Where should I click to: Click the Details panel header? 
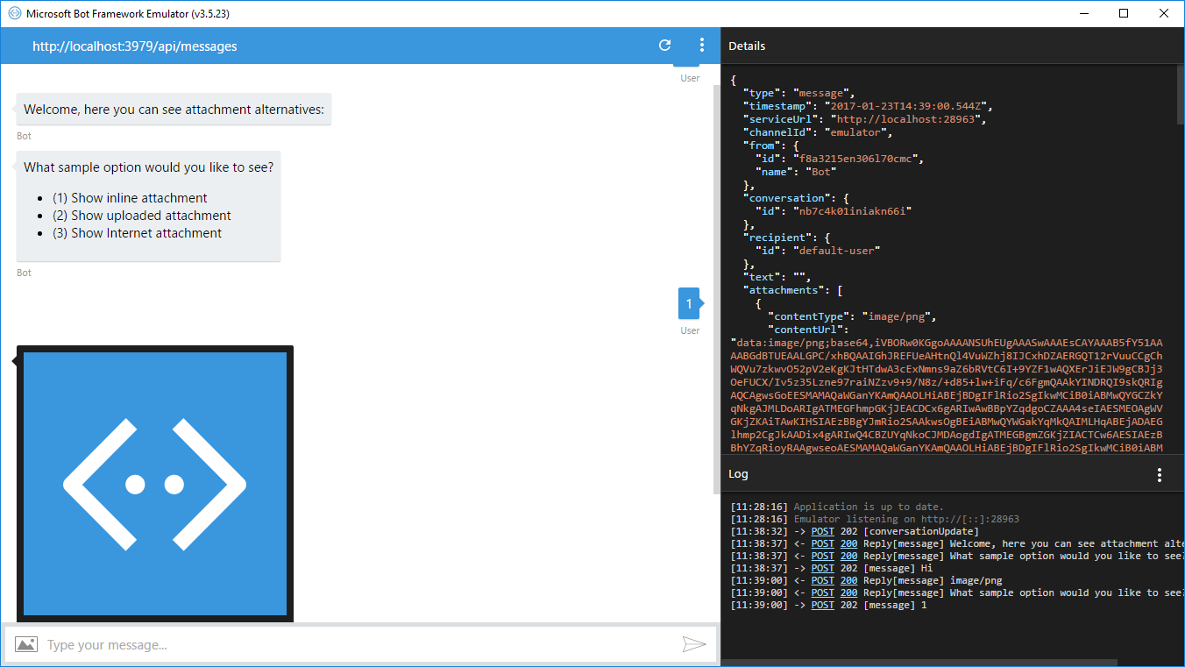[x=952, y=46]
